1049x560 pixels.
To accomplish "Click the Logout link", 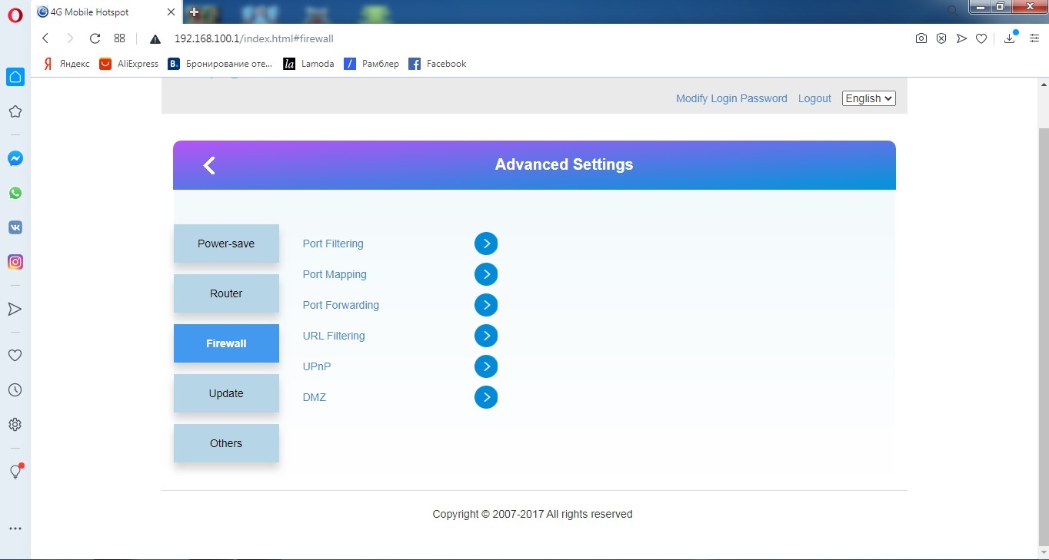I will (814, 98).
